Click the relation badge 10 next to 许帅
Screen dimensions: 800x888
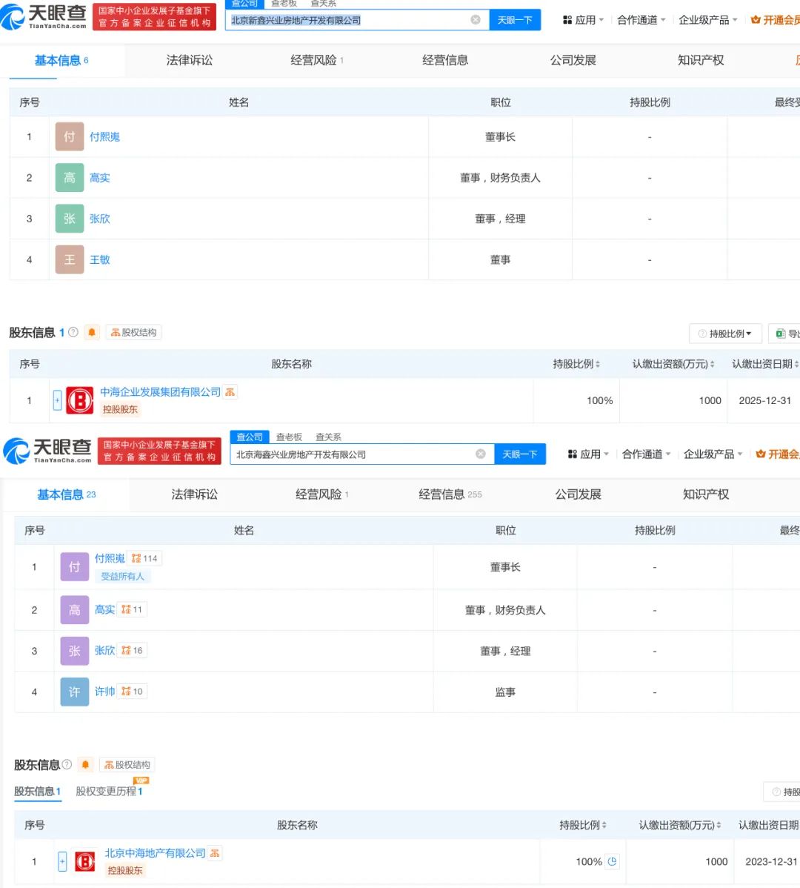[132, 692]
